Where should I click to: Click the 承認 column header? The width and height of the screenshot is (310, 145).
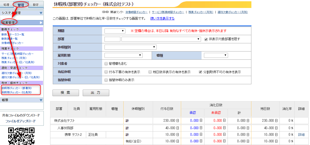coord(193,113)
